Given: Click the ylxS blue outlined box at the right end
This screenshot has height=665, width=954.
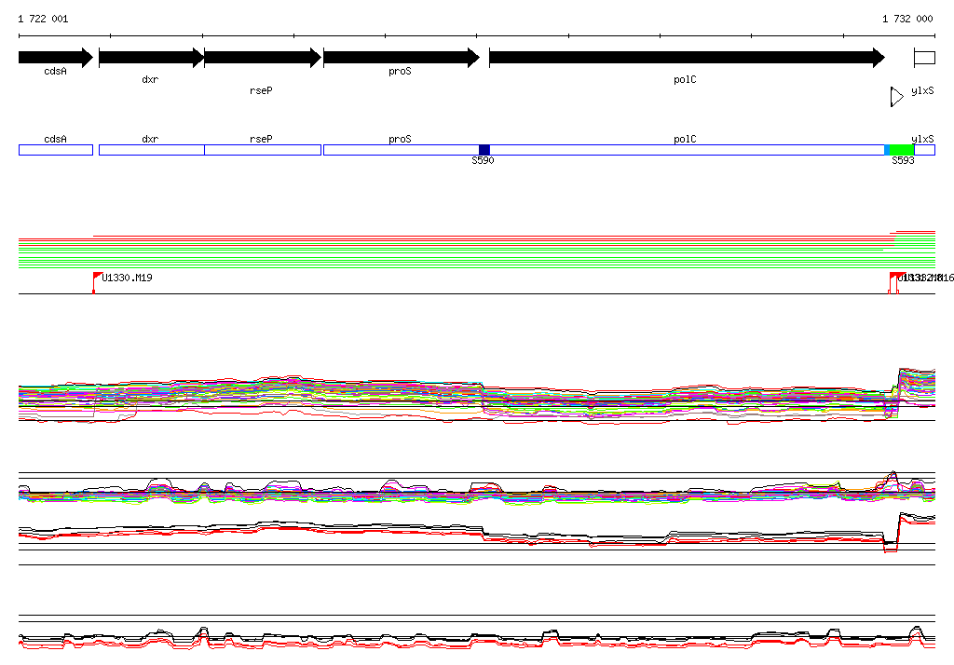Looking at the screenshot, I should (925, 150).
